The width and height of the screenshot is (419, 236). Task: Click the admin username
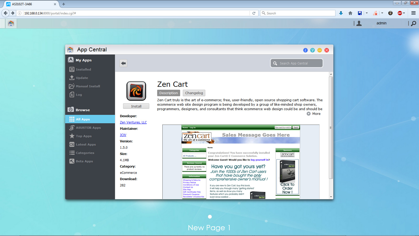[382, 23]
